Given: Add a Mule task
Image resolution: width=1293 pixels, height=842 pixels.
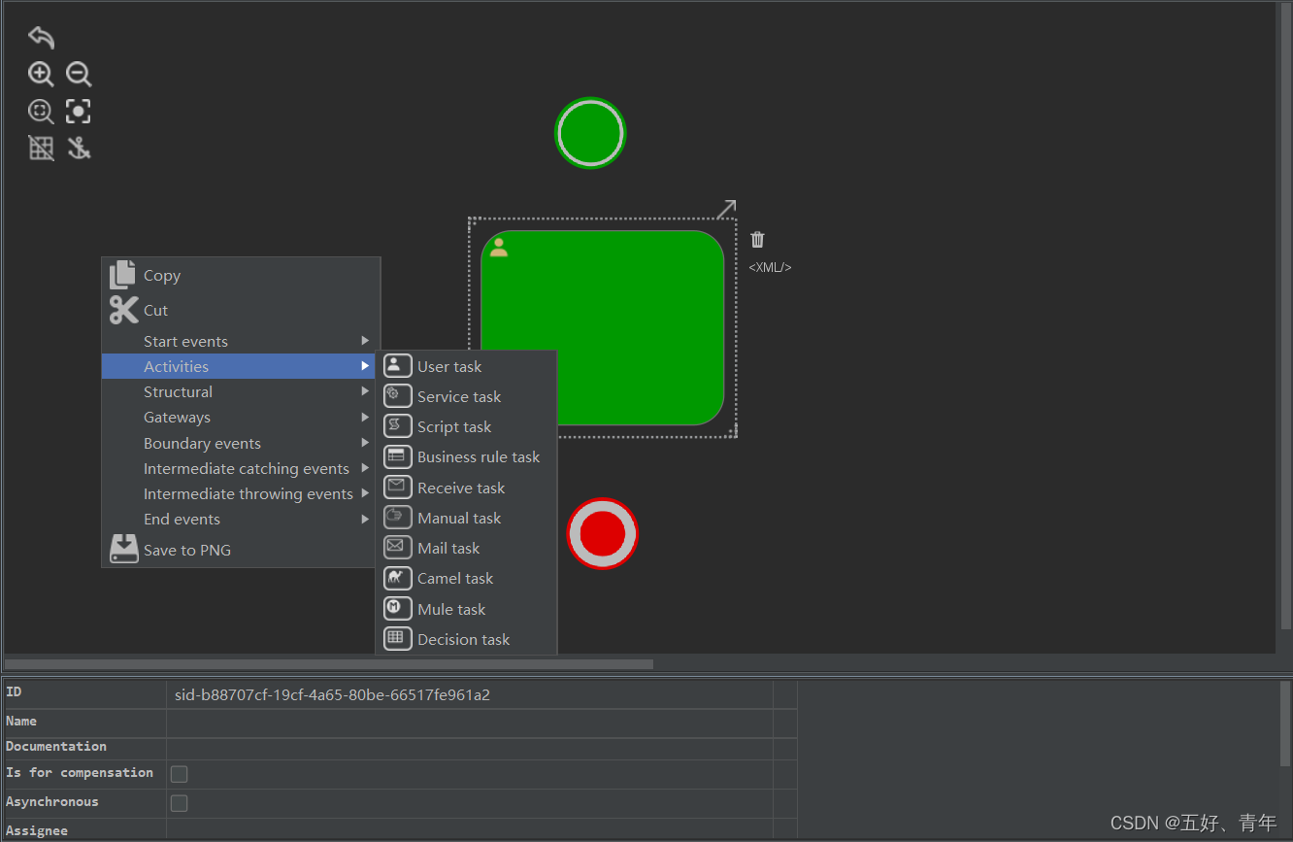Looking at the screenshot, I should click(x=466, y=609).
